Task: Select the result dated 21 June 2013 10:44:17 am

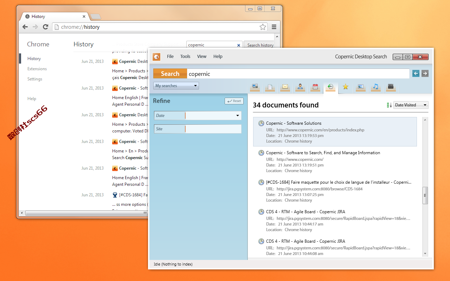Action: (335, 221)
